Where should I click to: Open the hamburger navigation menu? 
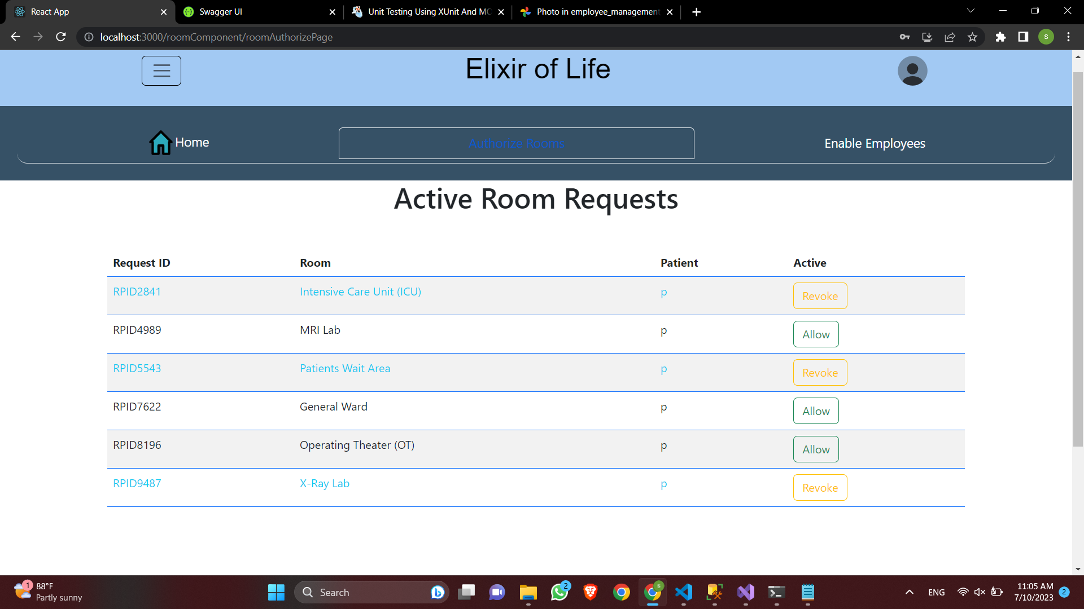pyautogui.click(x=161, y=70)
